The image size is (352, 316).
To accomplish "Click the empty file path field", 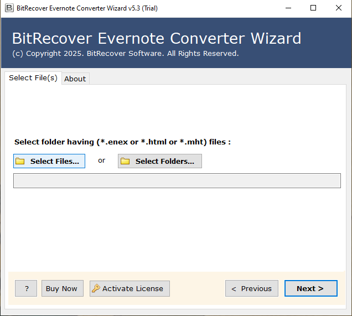I will click(177, 181).
